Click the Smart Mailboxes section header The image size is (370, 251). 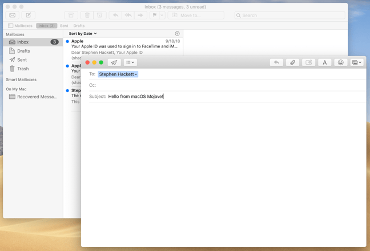21,79
